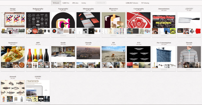The height and width of the screenshot is (105, 202).
Task: View the Activity tab
Action: pyautogui.click(x=84, y=3)
